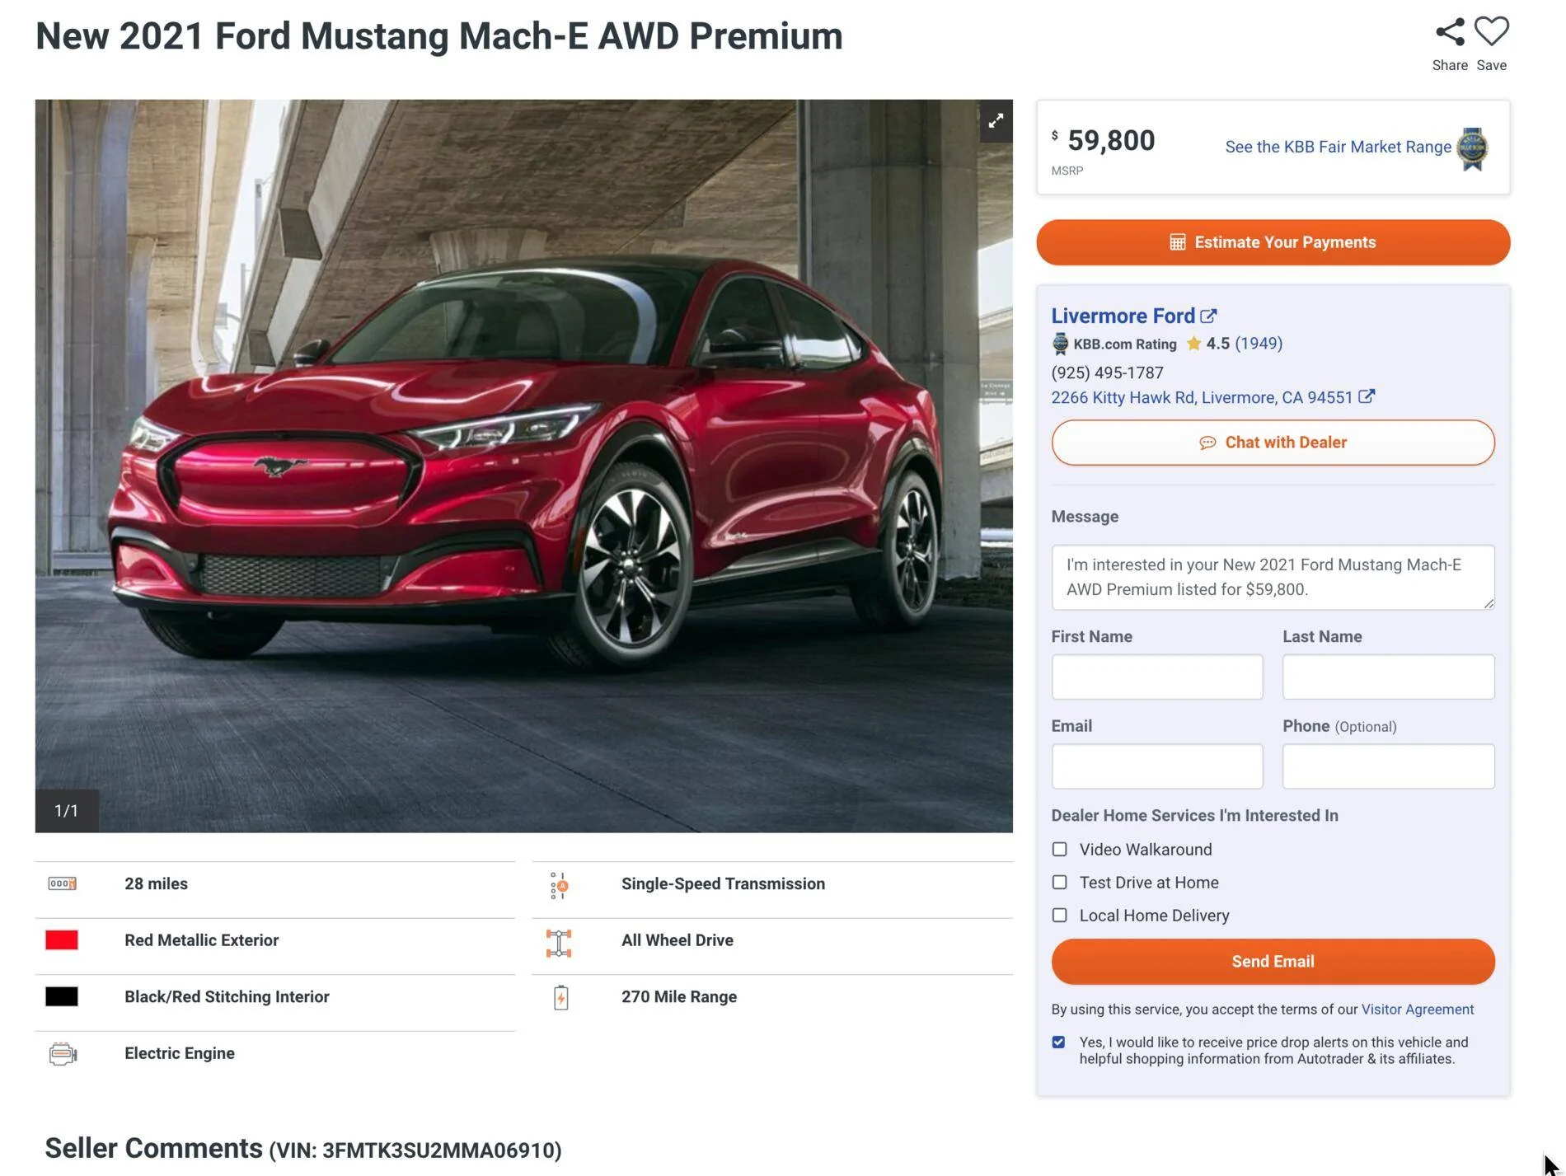Click the KBB.com Rating badge icon

1061,344
